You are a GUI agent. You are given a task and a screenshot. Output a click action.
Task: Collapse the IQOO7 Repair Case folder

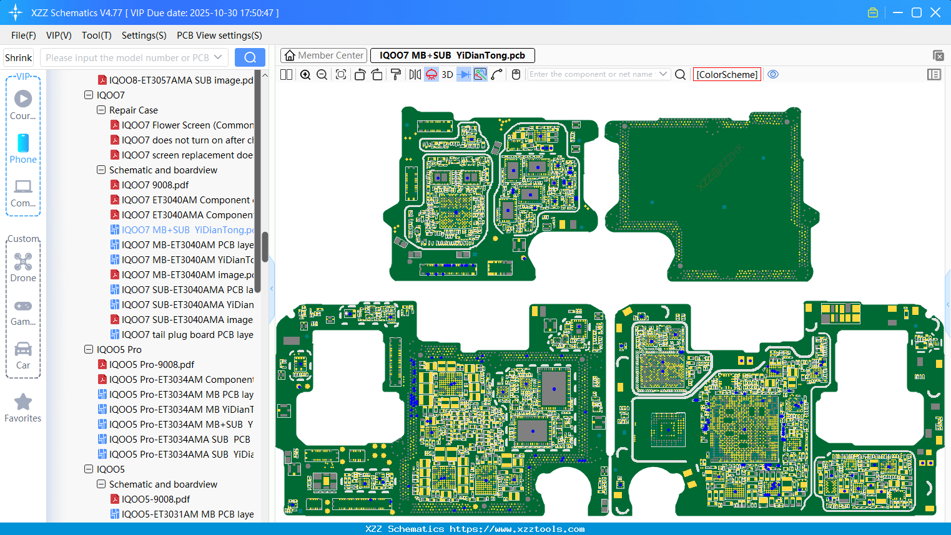coord(101,110)
